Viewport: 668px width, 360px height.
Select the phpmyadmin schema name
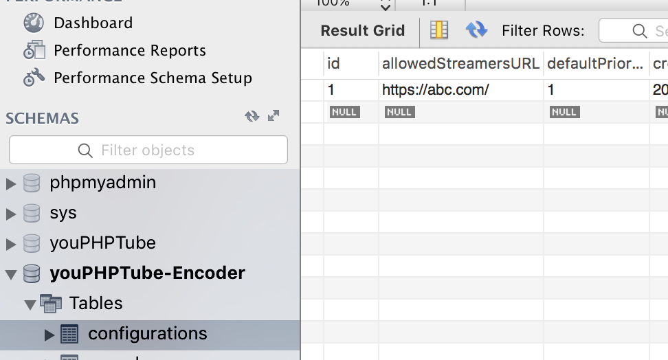click(102, 183)
